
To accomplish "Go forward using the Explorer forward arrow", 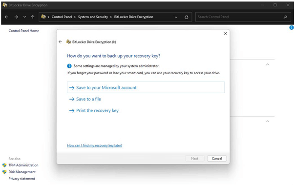I will pyautogui.click(x=16, y=17).
